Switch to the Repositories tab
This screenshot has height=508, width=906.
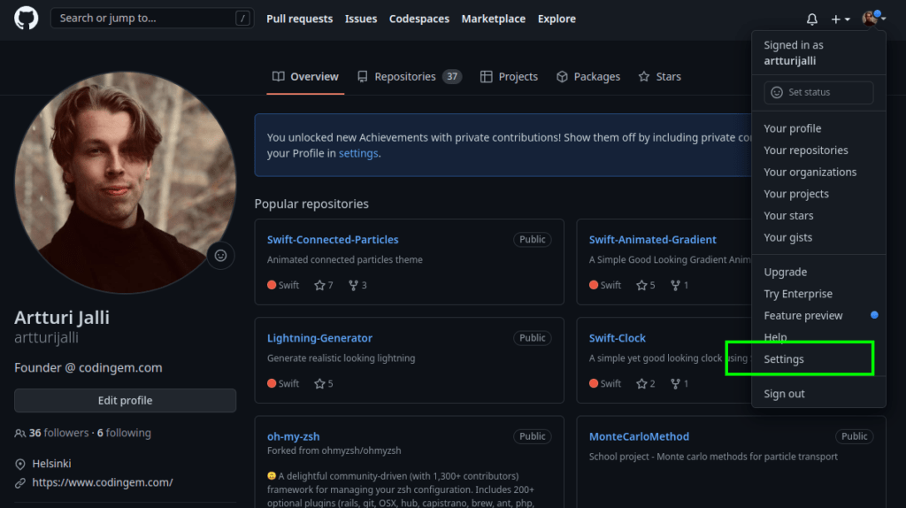(x=409, y=76)
